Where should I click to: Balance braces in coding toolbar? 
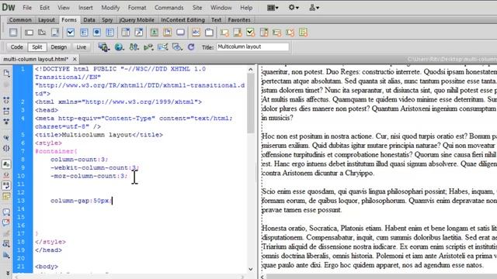[x=6, y=148]
